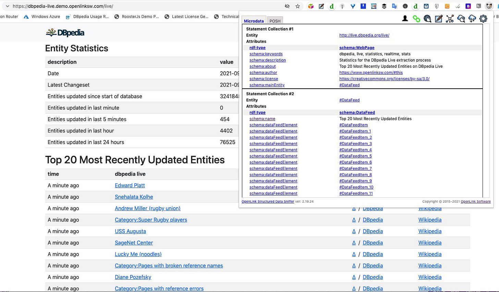Open the Category:Super Rugby players link
Viewport: 499px width, 292px height.
[x=151, y=220]
